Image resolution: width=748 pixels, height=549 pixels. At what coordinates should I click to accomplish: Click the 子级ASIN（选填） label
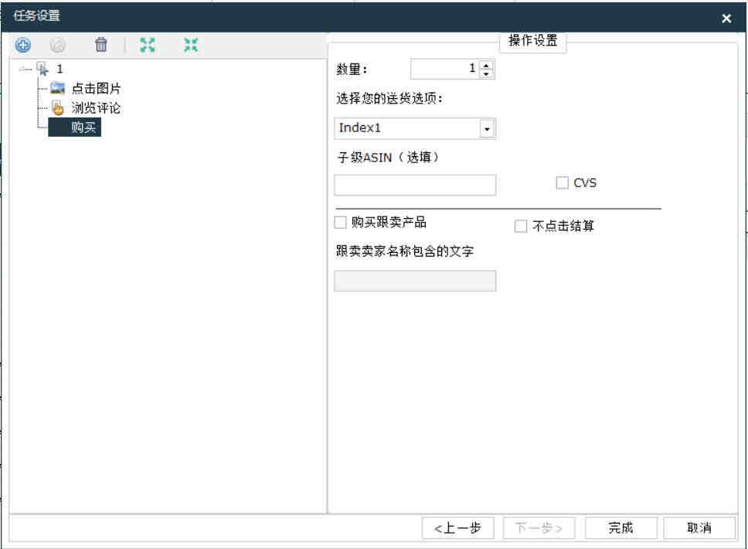388,157
